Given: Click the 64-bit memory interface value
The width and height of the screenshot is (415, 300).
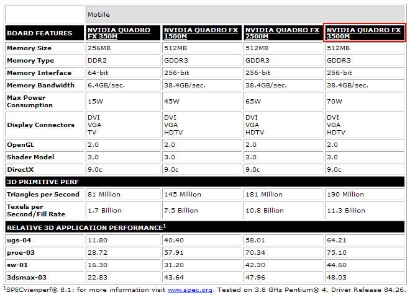Looking at the screenshot, I should 98,73.
